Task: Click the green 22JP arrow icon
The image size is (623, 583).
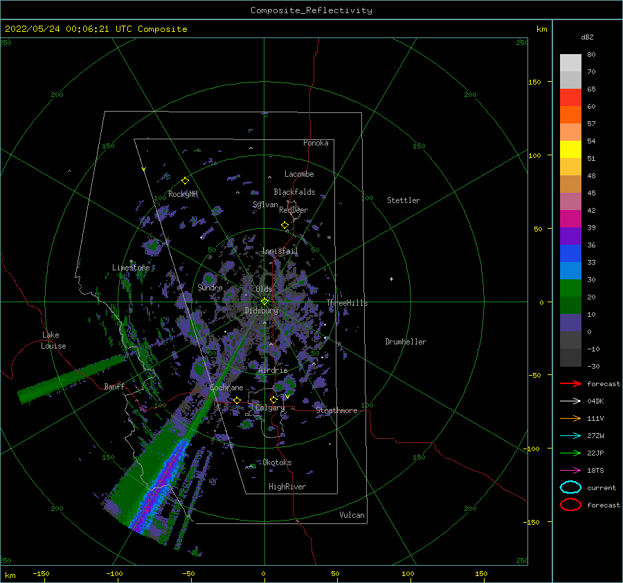Action: (570, 453)
